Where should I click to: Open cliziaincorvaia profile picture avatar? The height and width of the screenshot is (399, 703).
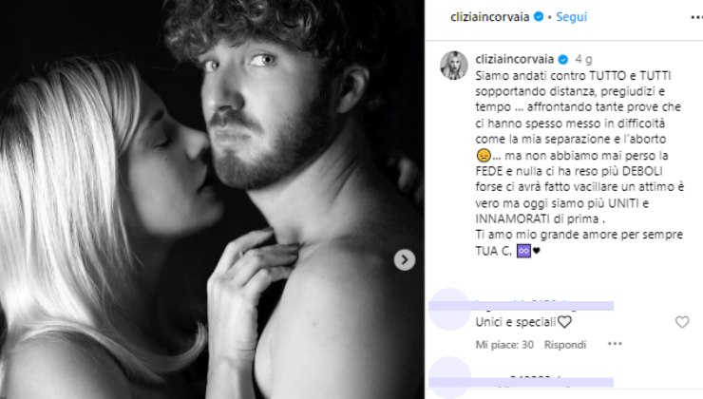454,65
